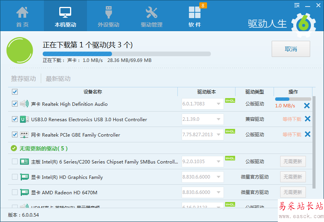Expand the 2.1.39.0 driver version dropdown

point(219,119)
